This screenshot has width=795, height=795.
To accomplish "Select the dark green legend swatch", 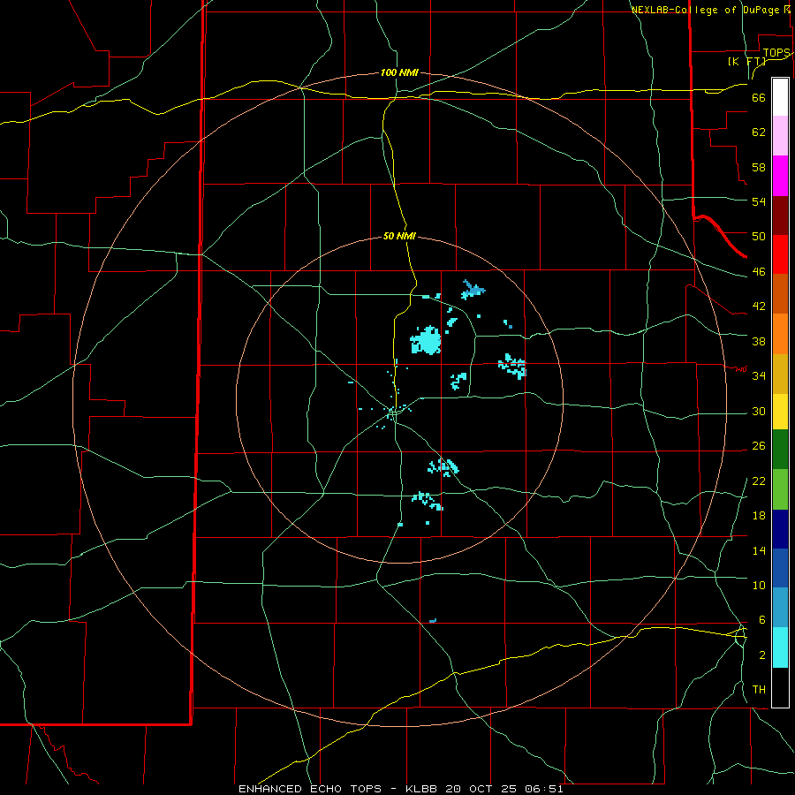I will click(x=780, y=450).
